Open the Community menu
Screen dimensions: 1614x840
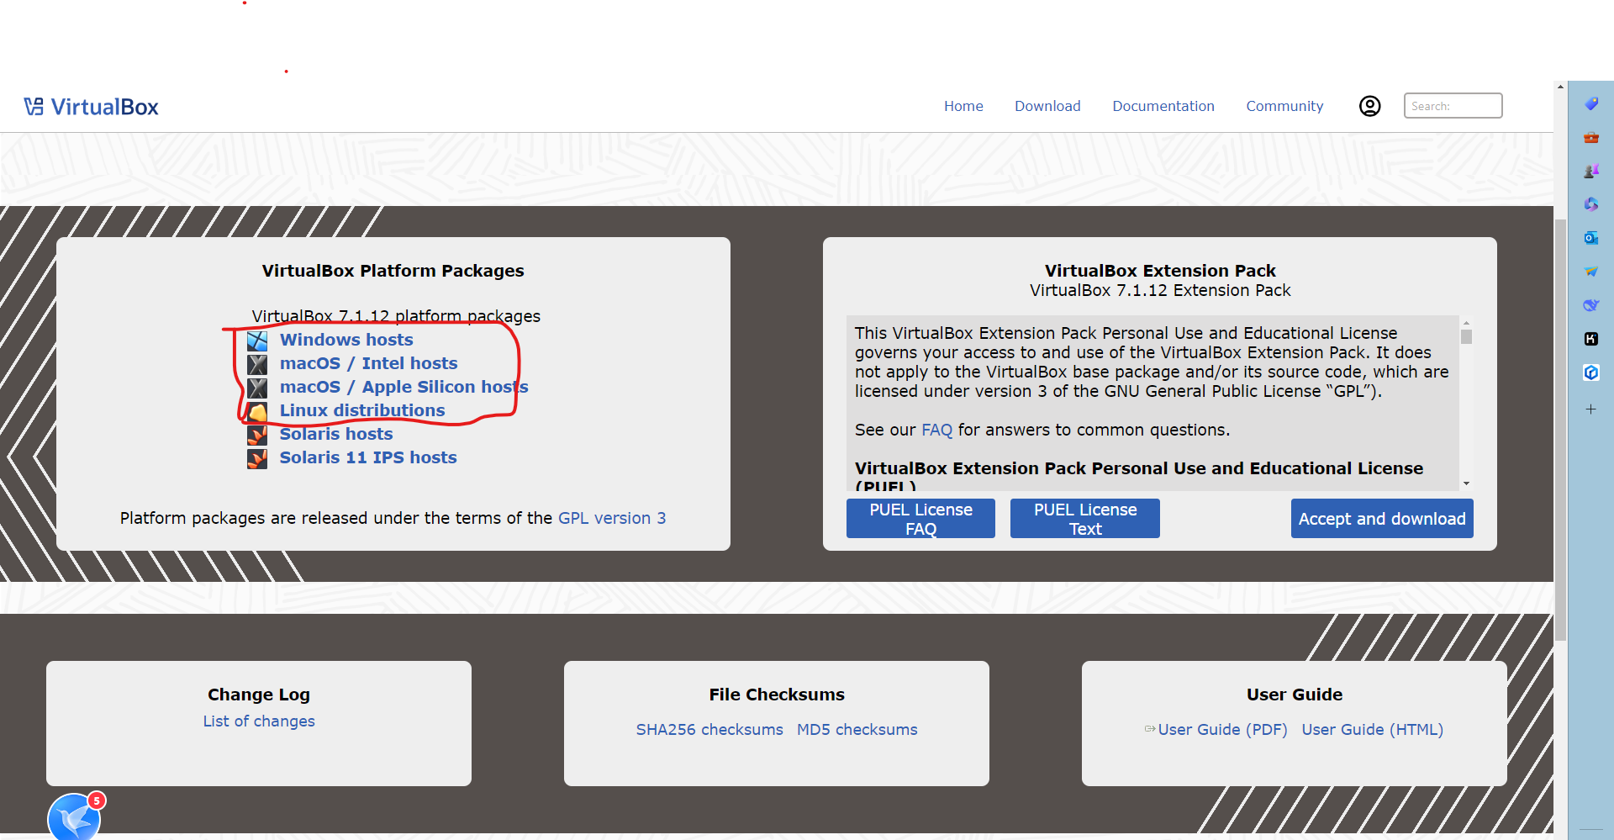[x=1284, y=106]
